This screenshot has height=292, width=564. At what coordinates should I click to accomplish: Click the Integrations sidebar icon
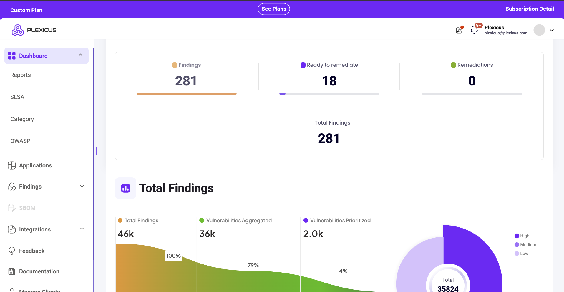pos(12,229)
